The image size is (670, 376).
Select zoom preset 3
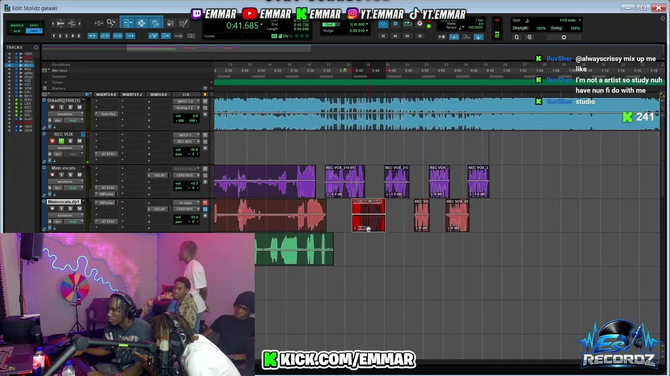[x=66, y=36]
